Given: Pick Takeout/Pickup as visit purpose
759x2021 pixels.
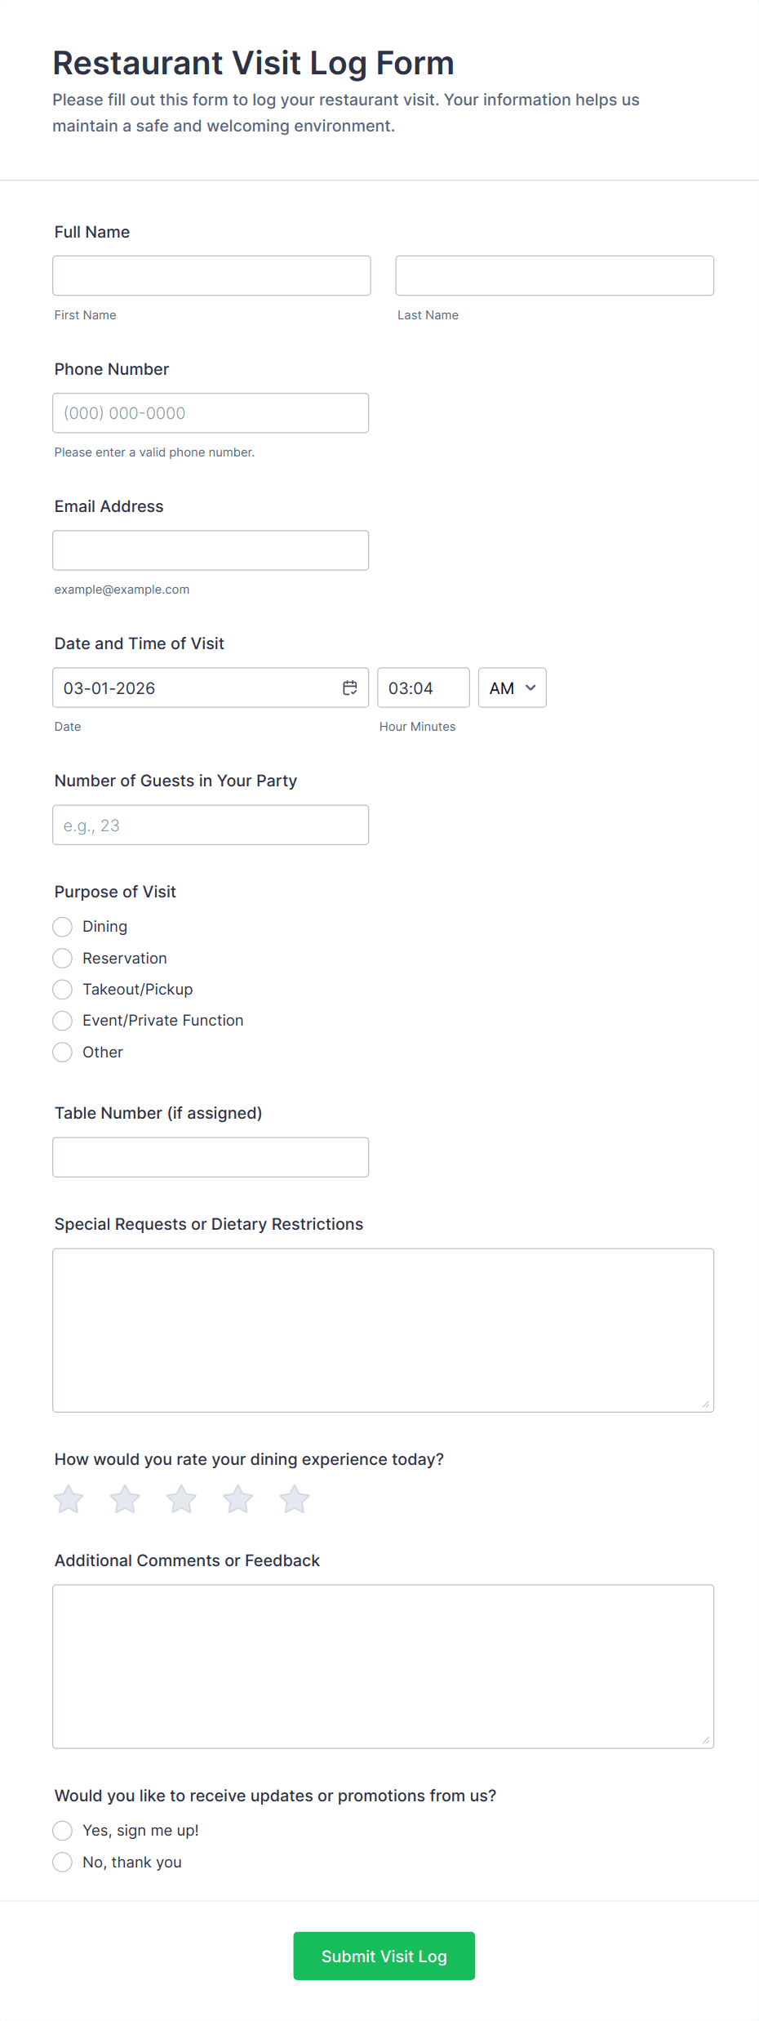Looking at the screenshot, I should (63, 990).
